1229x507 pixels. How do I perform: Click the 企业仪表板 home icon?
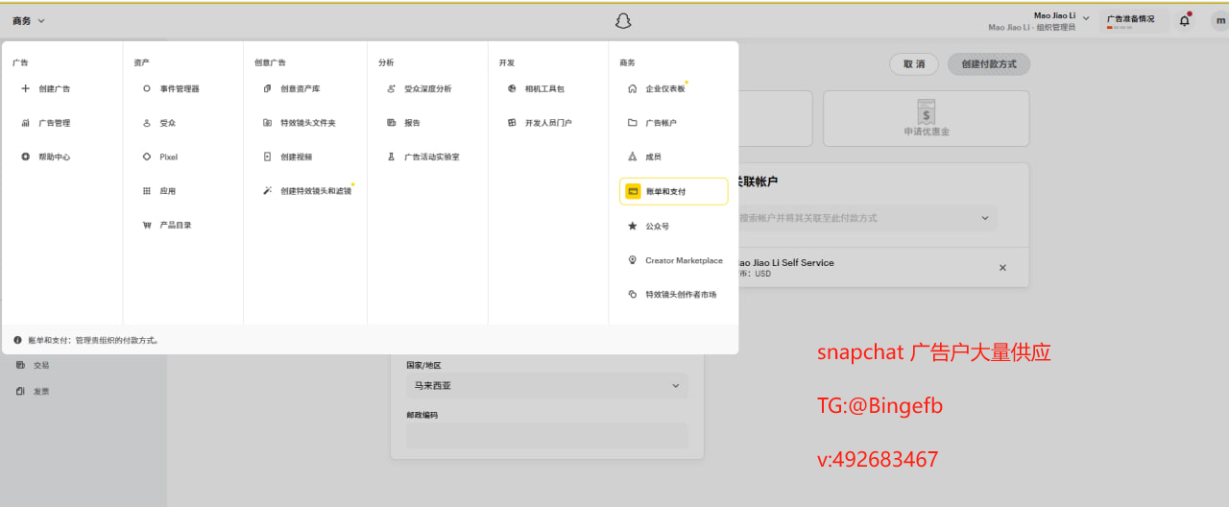pos(632,88)
